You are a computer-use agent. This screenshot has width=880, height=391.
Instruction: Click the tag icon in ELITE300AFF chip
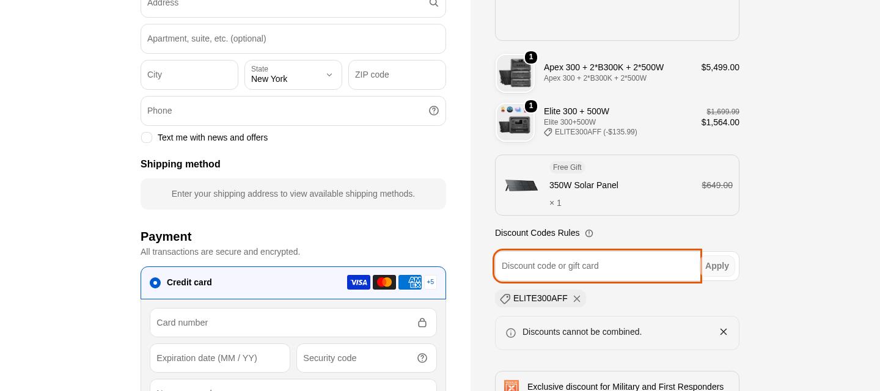tap(505, 299)
